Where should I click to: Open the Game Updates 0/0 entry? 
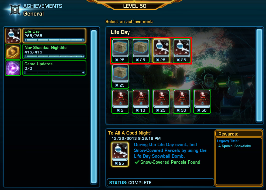[x=54, y=68]
